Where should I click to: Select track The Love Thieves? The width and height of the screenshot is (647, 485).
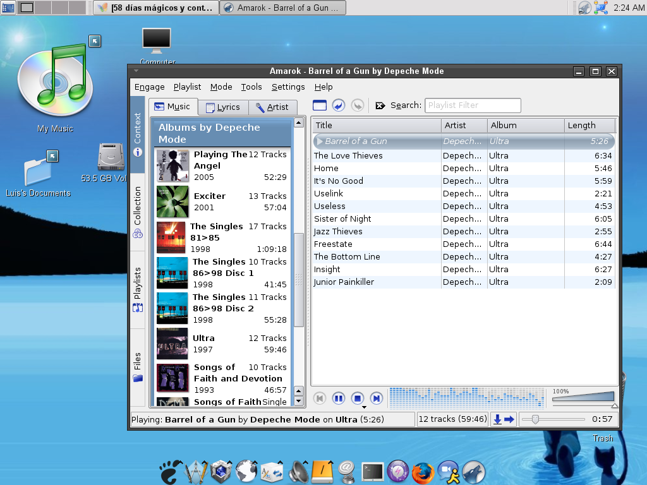pyautogui.click(x=464, y=155)
